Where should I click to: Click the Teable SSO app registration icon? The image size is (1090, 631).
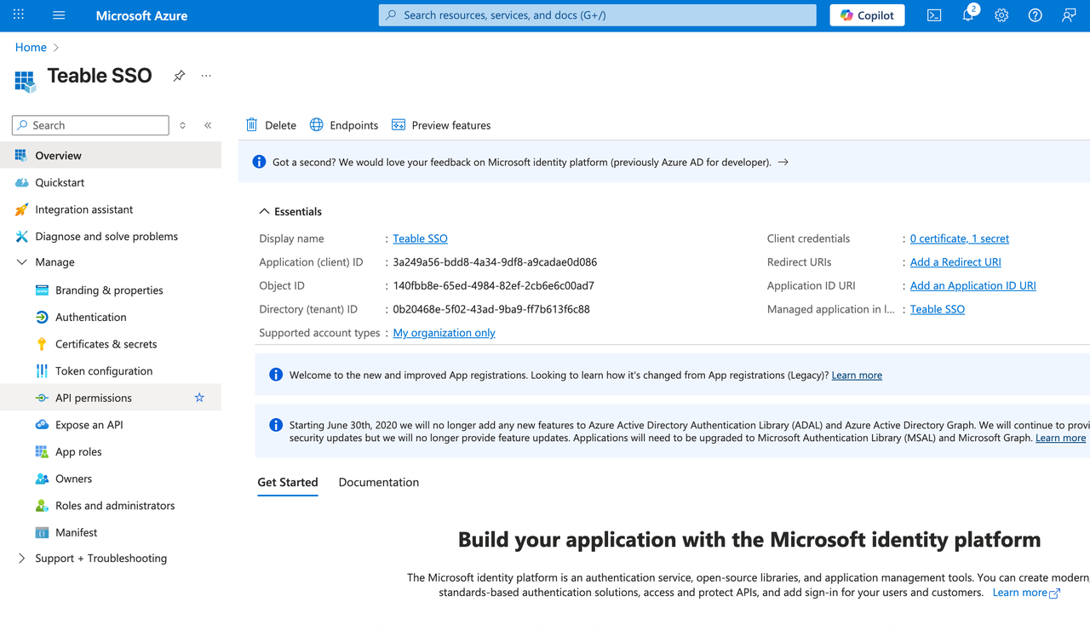[x=26, y=82]
